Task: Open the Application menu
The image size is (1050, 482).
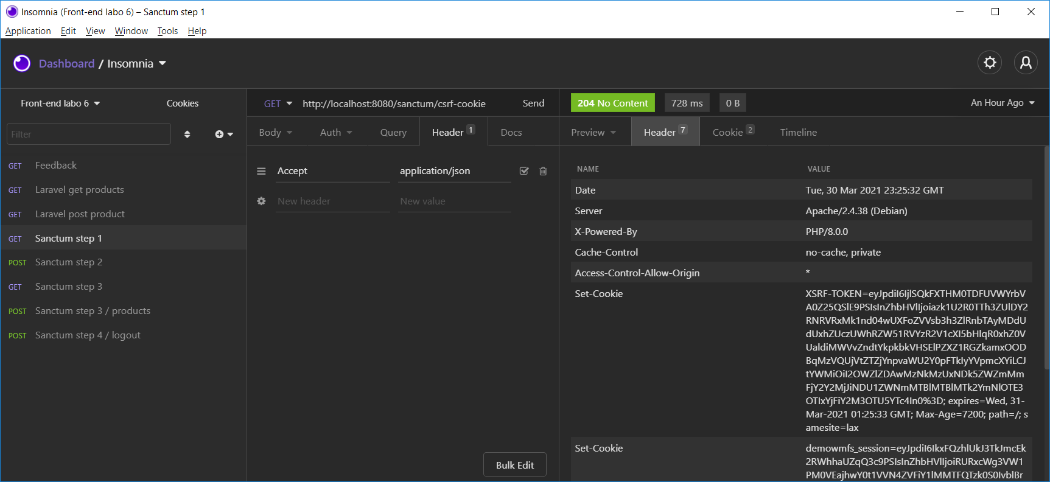Action: click(28, 31)
